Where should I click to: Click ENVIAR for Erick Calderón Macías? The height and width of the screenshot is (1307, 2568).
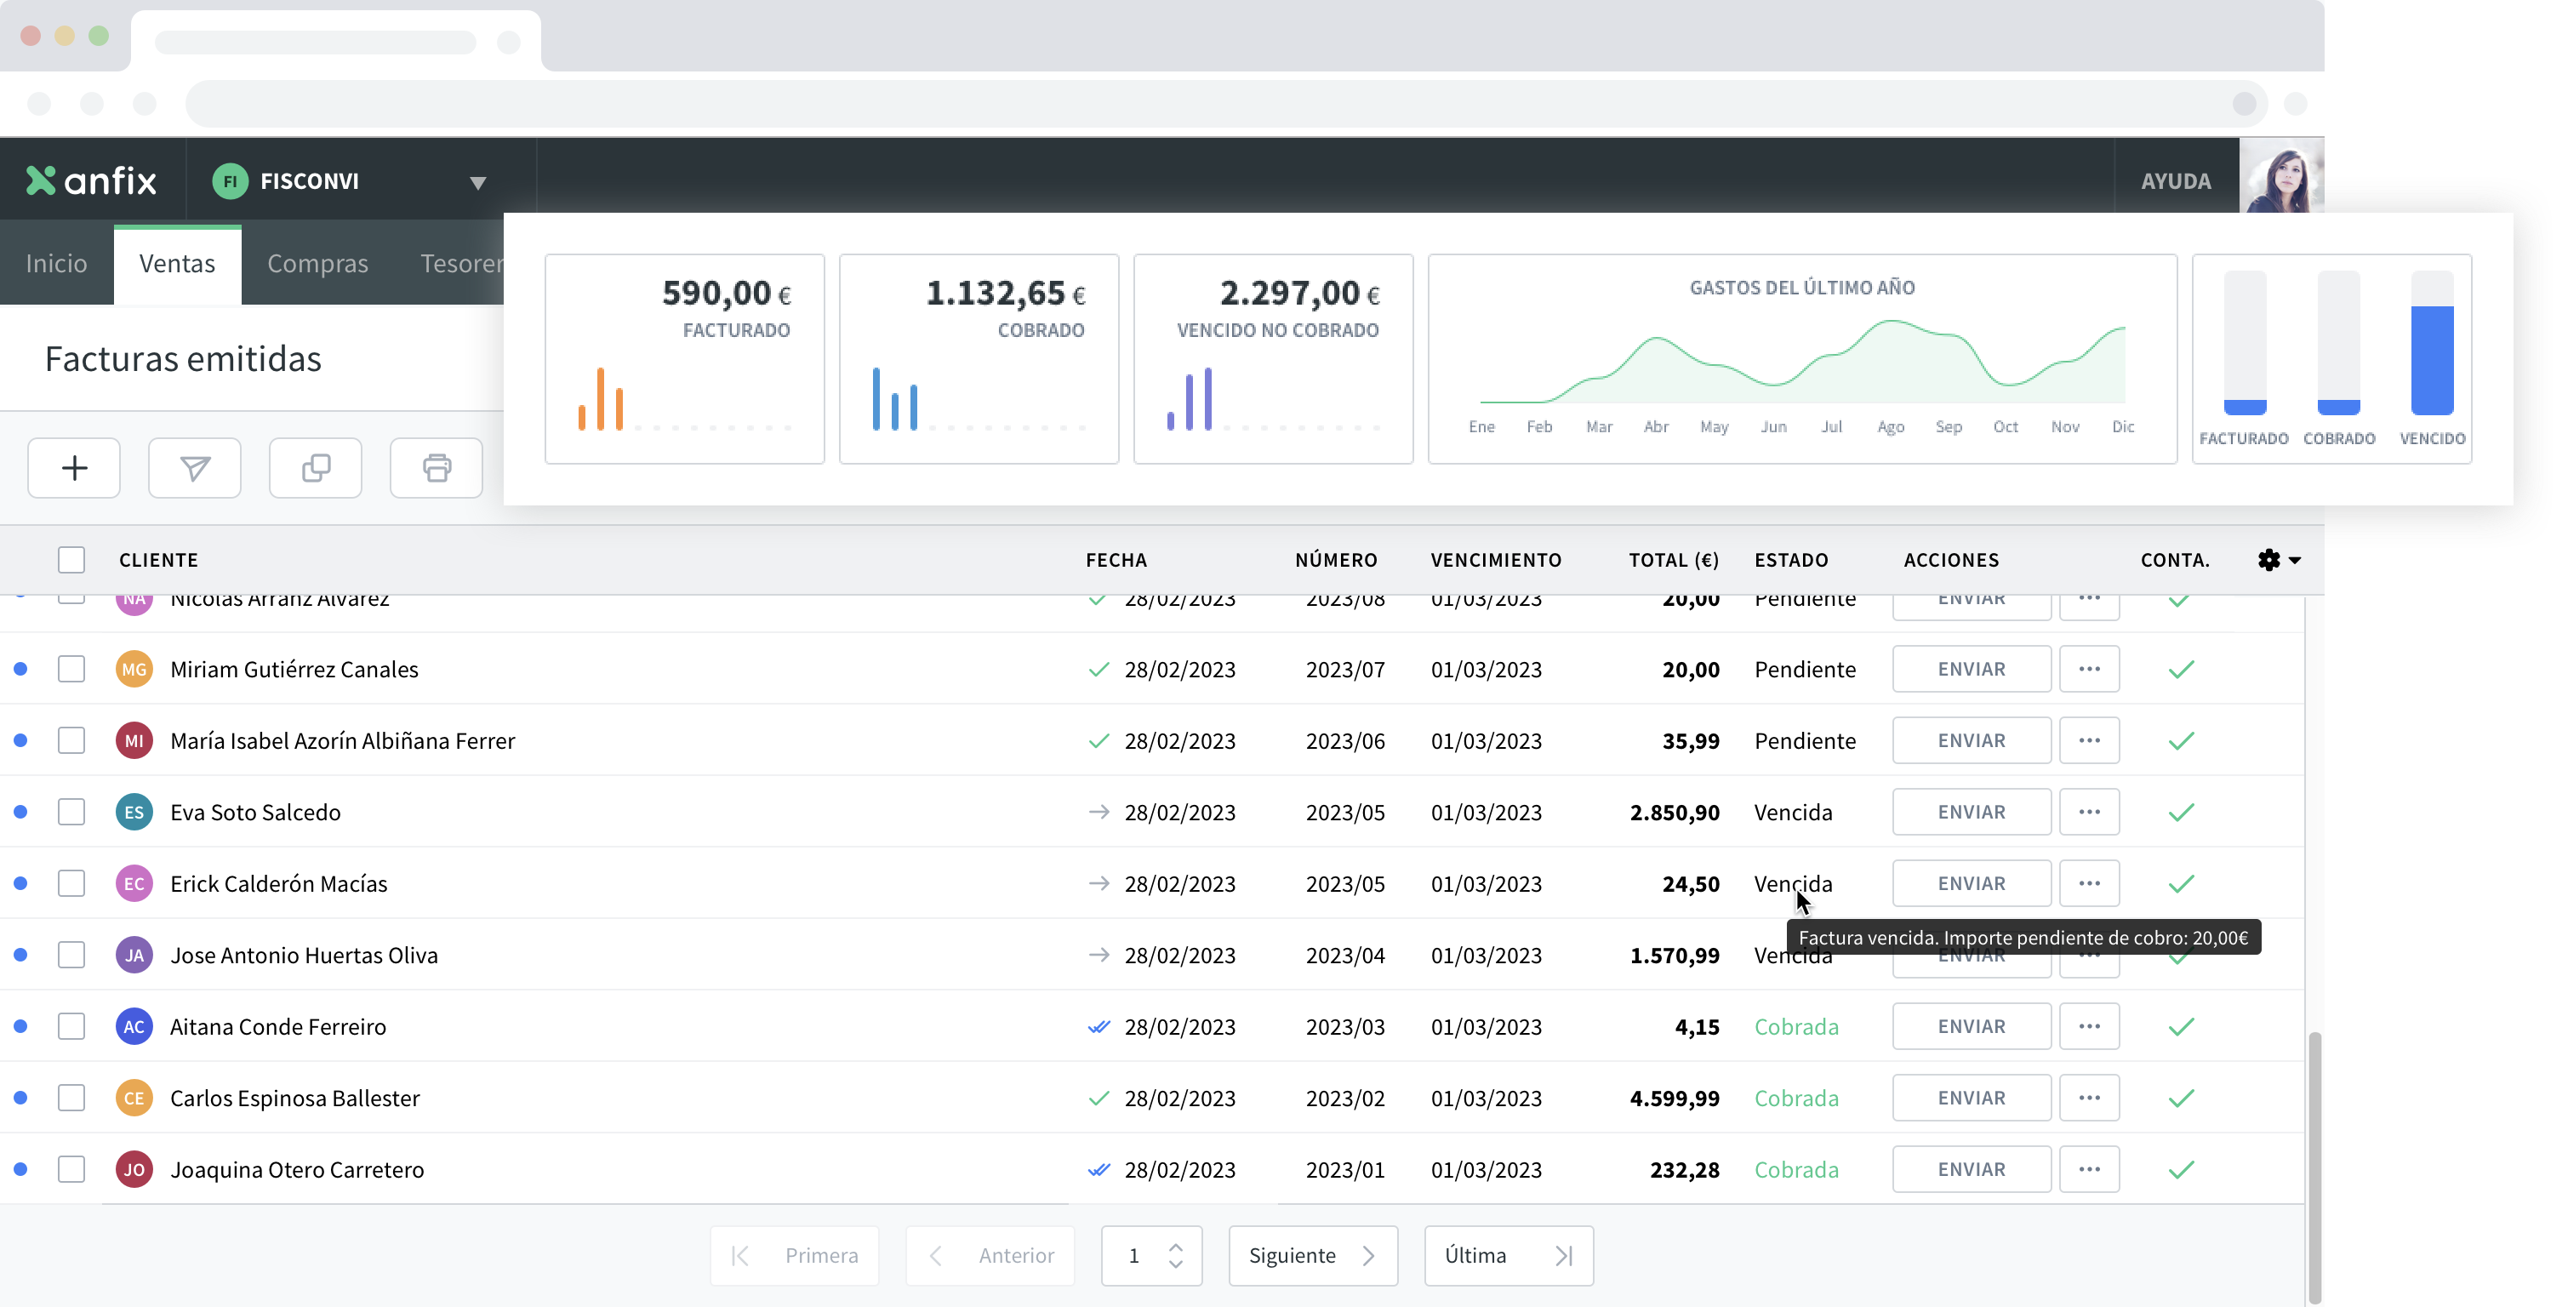coord(1971,884)
